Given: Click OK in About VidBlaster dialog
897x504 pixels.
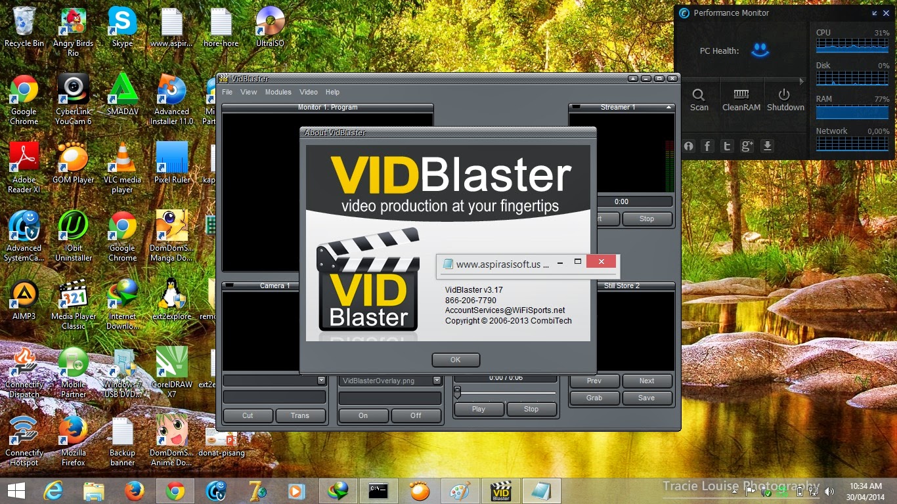Looking at the screenshot, I should (x=456, y=360).
